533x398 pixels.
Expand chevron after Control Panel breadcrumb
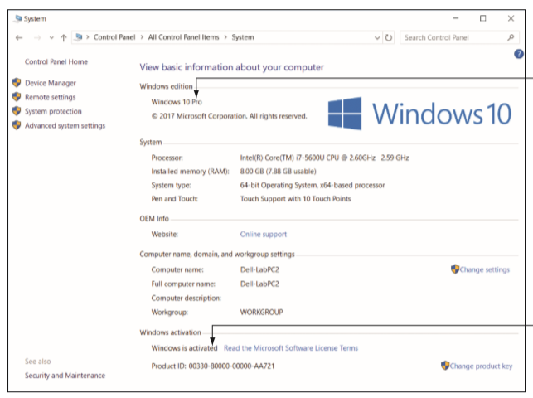click(x=142, y=37)
